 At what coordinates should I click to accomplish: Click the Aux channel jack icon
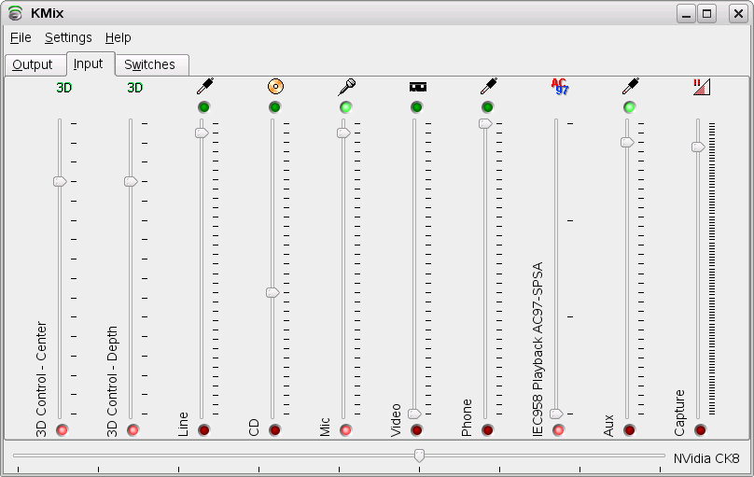631,87
